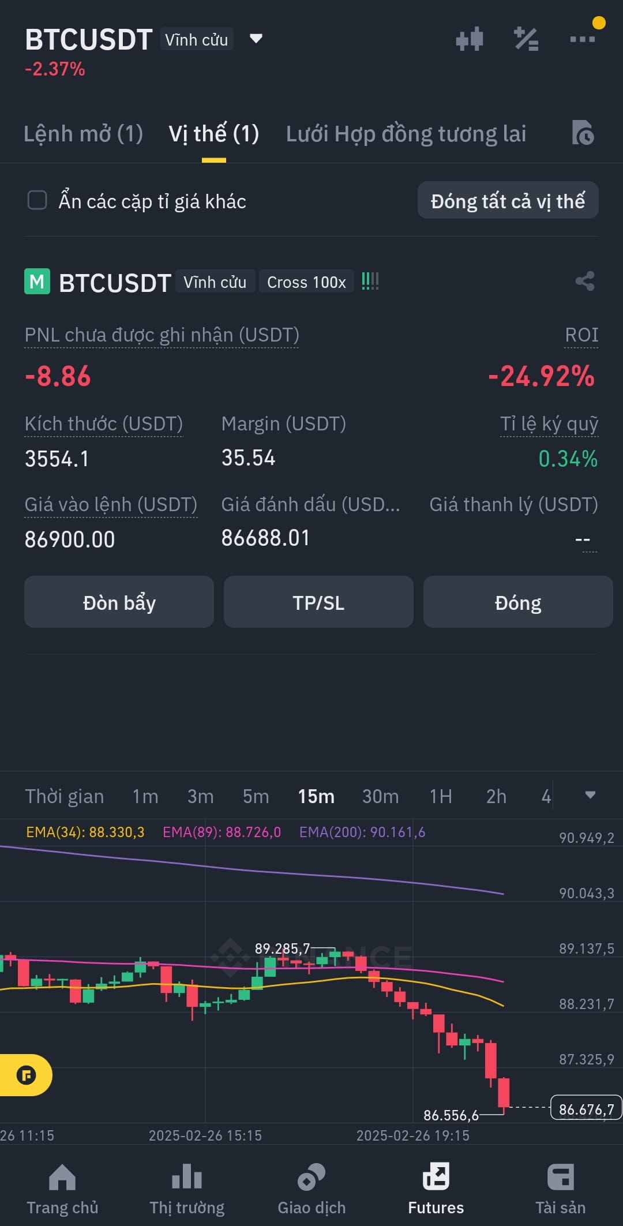Screen dimensions: 623x1226
Task: Open the three-dot more options menu
Action: tap(582, 39)
